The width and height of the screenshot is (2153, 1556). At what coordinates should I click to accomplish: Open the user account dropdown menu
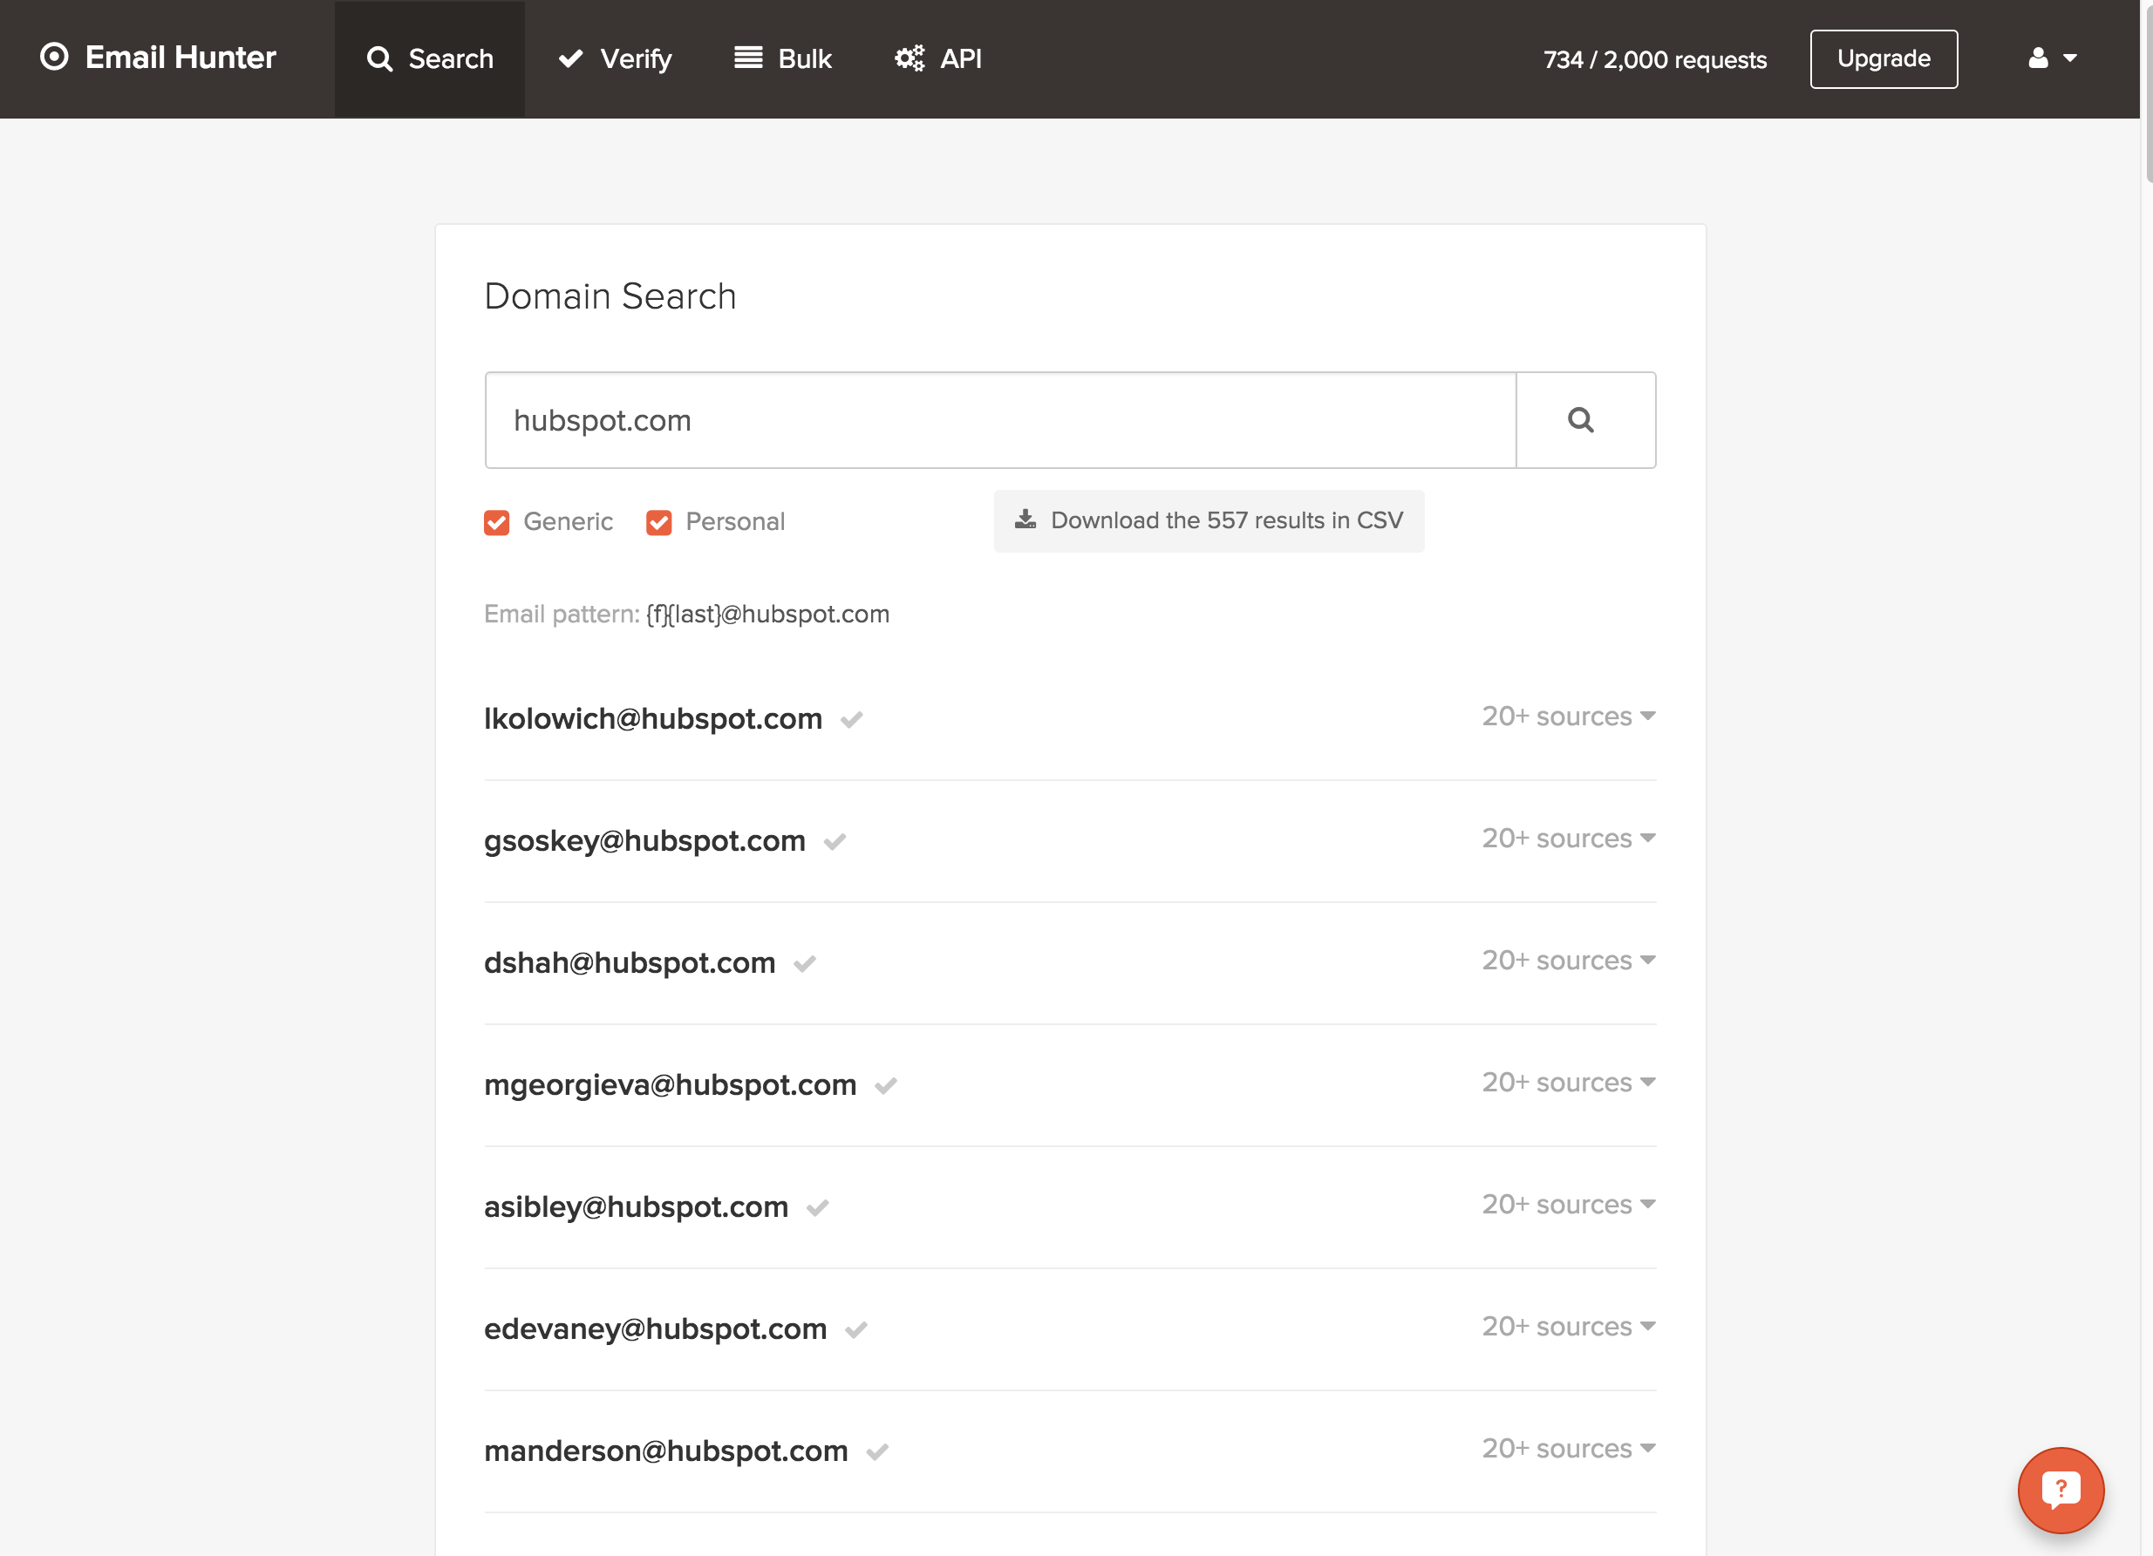click(2052, 58)
